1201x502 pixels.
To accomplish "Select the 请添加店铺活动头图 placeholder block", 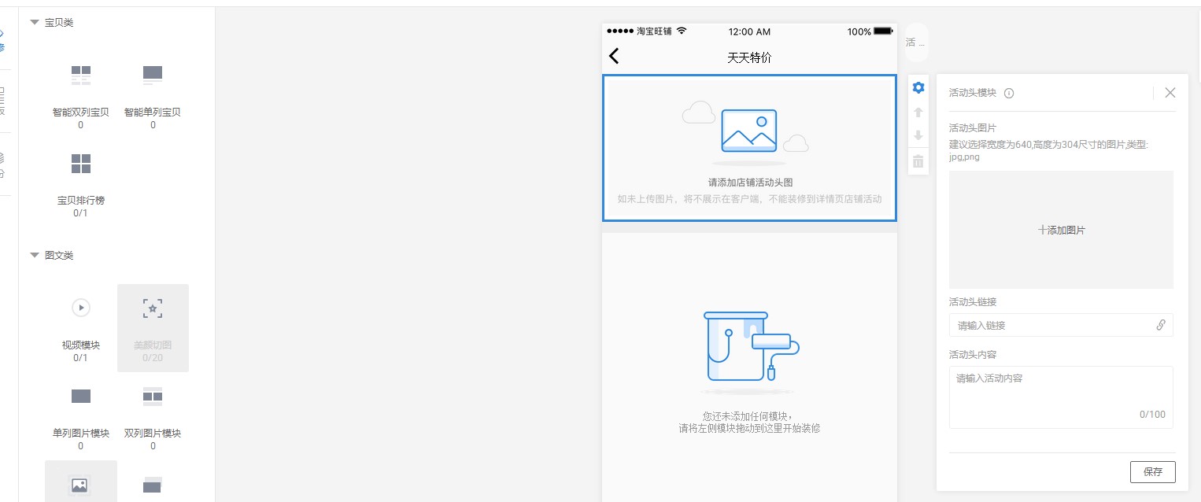I will (x=749, y=148).
